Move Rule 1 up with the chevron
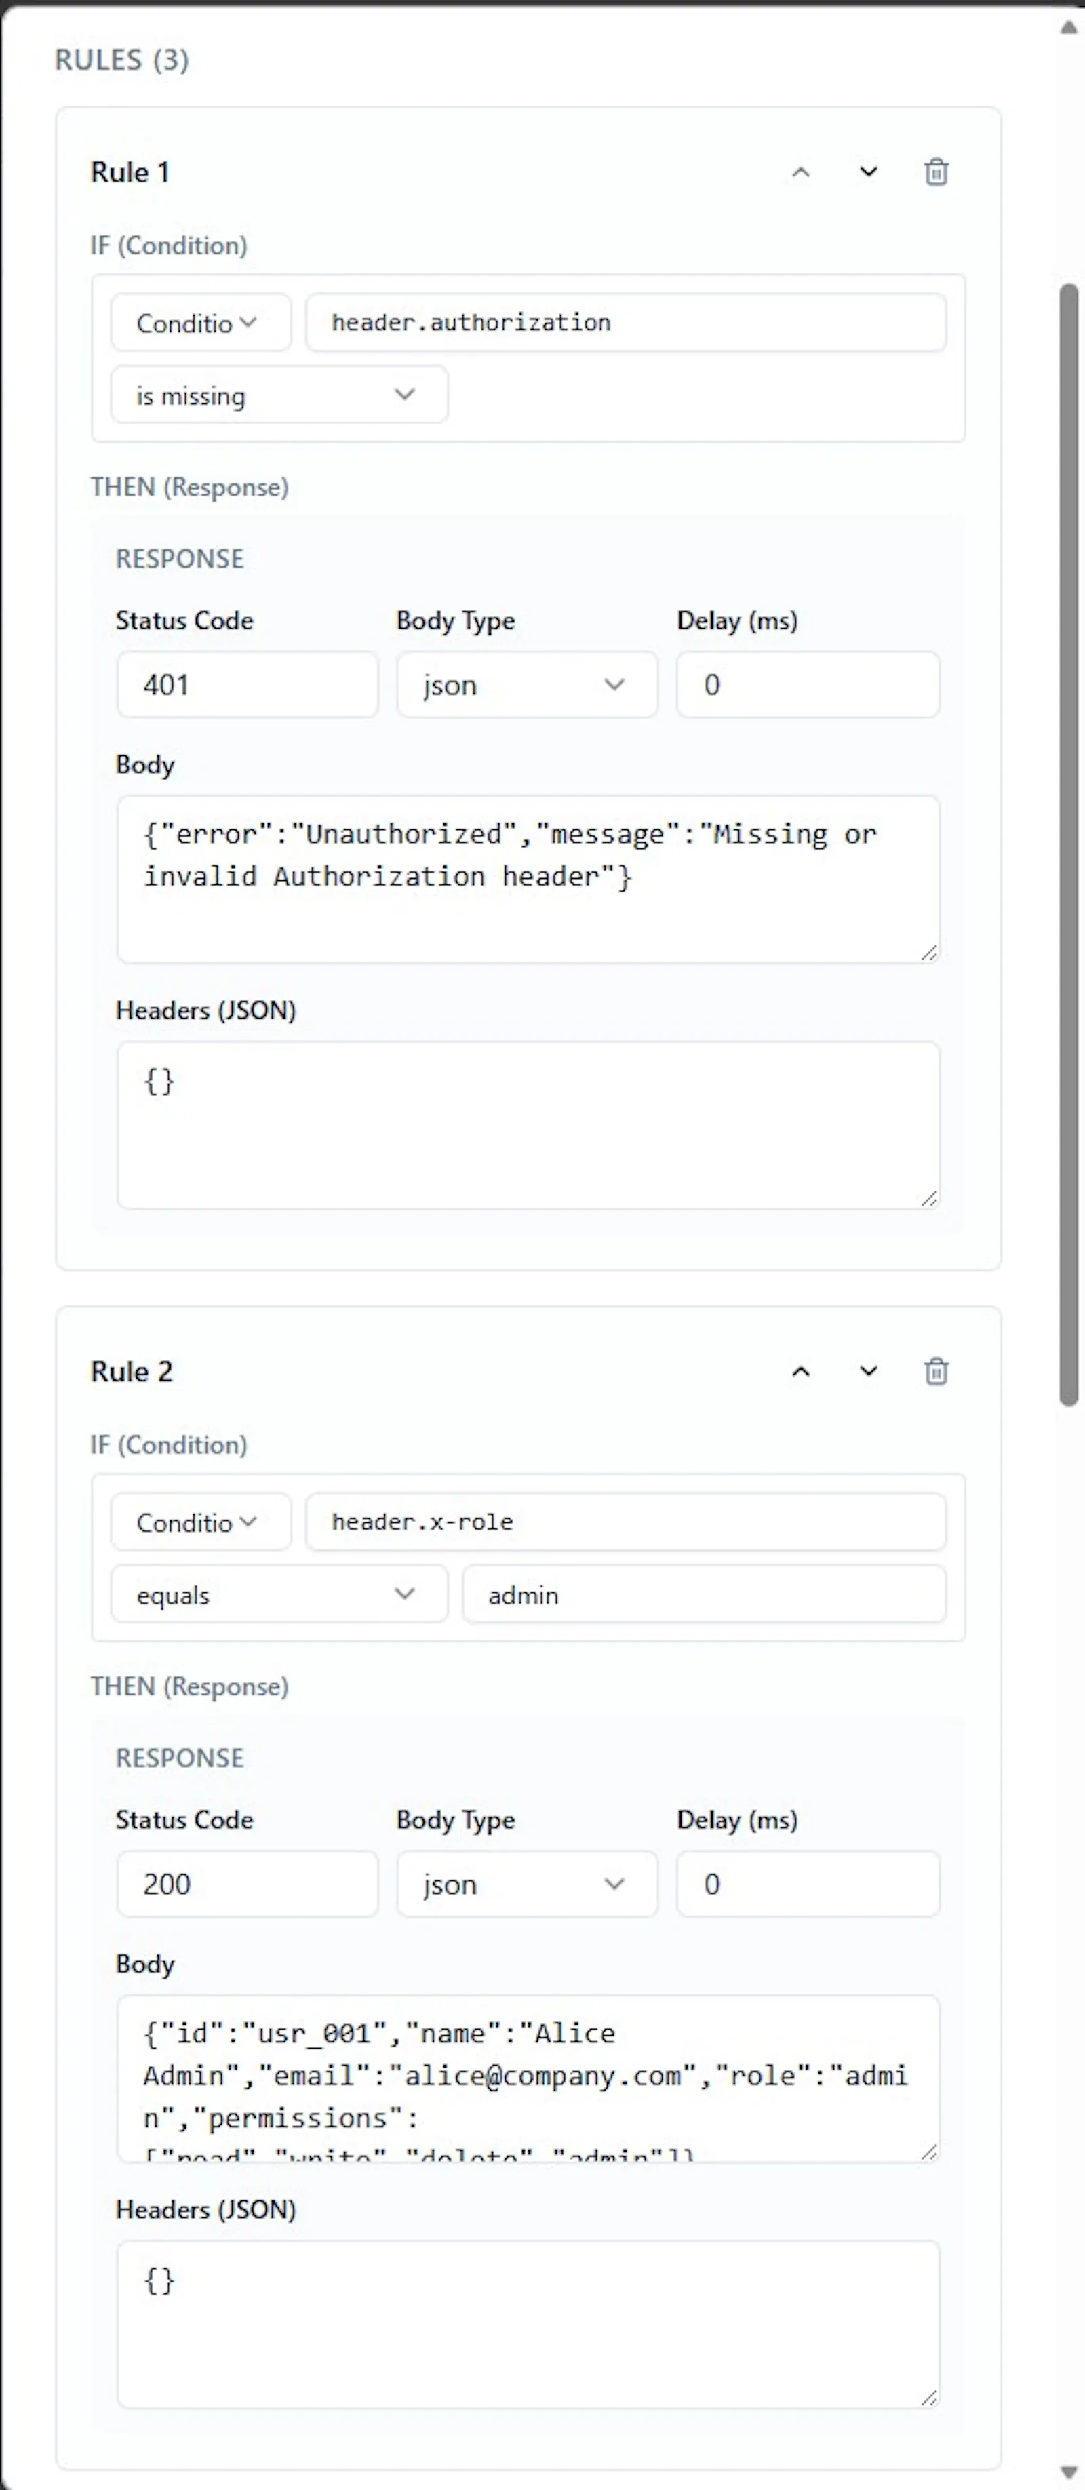This screenshot has width=1085, height=2490. (801, 173)
